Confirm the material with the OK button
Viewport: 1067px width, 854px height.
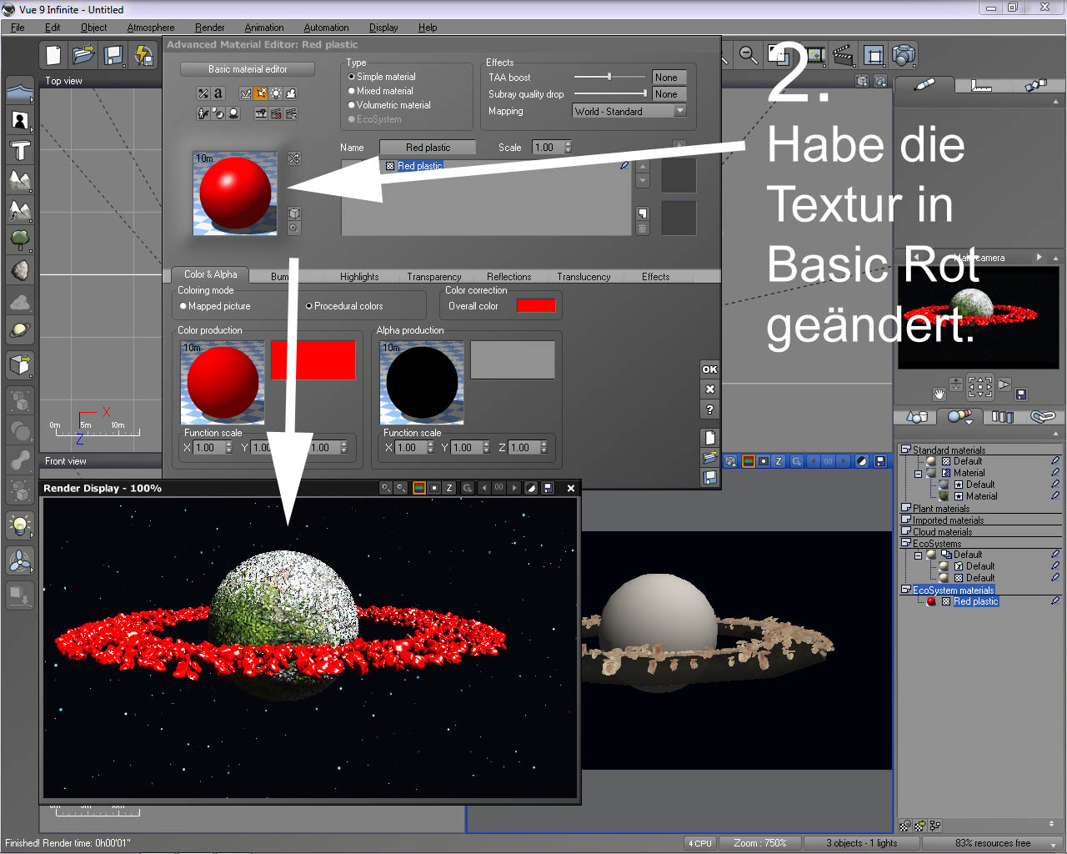click(x=709, y=369)
